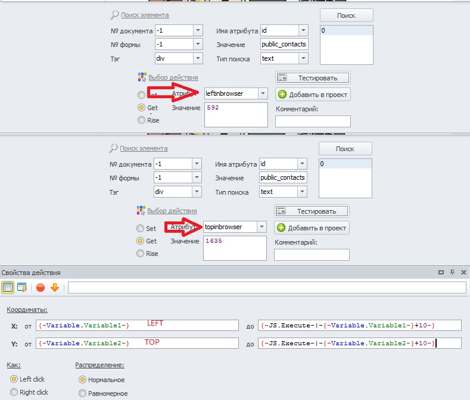Maximize the Свойства действия panel

click(x=441, y=273)
